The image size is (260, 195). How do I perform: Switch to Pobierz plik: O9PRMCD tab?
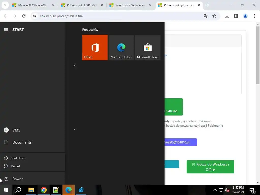pos(82,5)
